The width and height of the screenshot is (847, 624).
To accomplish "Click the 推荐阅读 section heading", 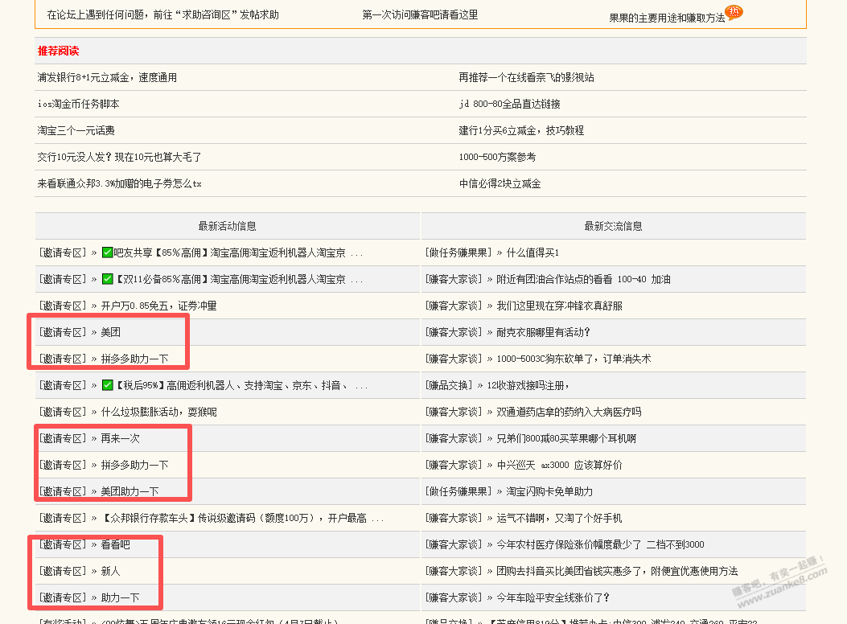I will coord(58,51).
